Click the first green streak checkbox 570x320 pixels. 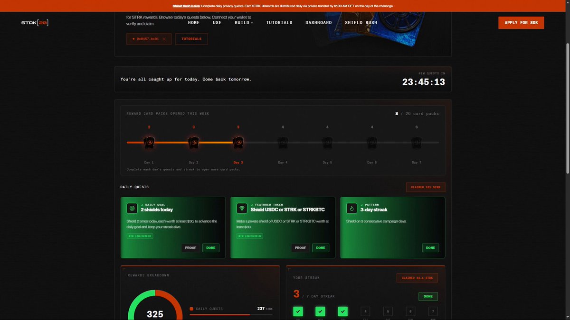click(x=298, y=311)
